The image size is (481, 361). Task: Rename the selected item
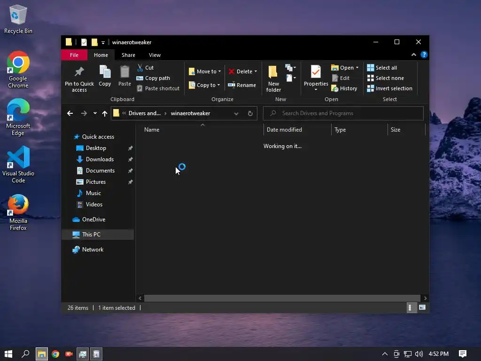tap(242, 85)
